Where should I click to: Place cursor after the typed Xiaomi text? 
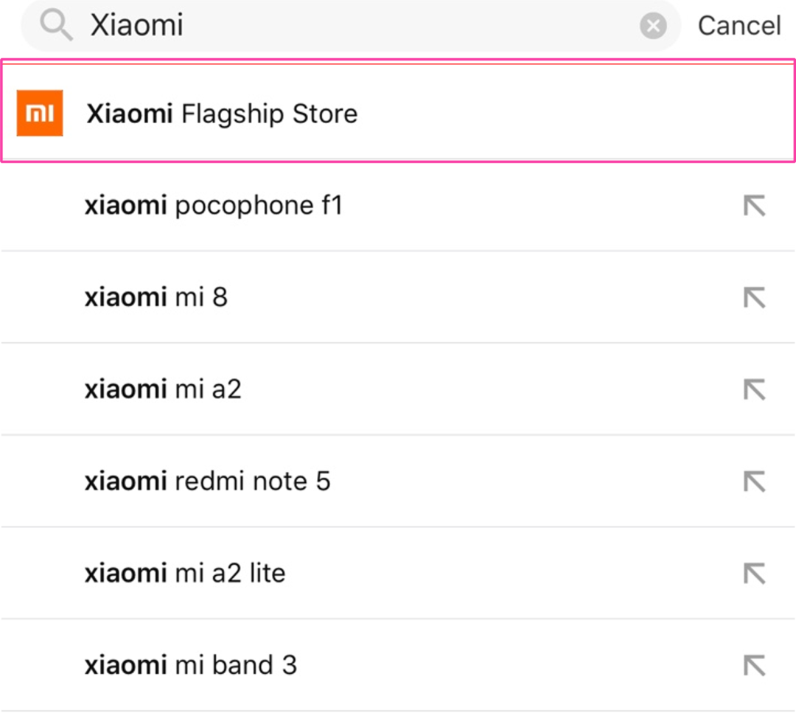[186, 26]
